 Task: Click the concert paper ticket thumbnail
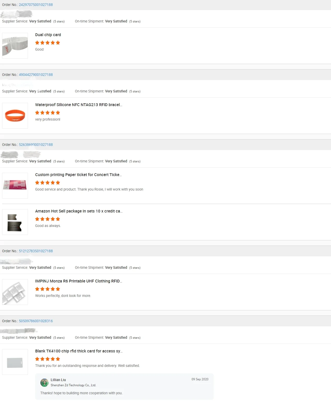click(15, 186)
